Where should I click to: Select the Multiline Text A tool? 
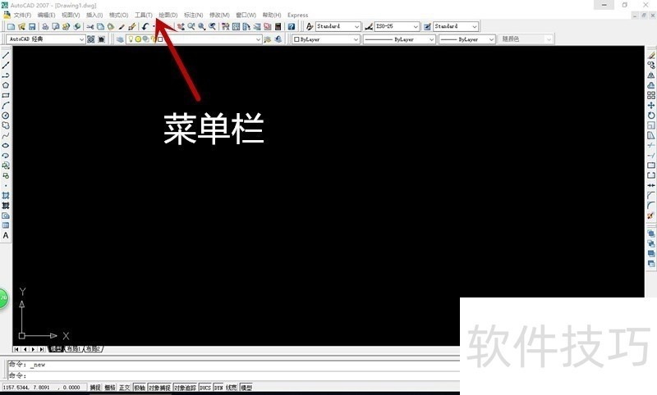tap(6, 235)
